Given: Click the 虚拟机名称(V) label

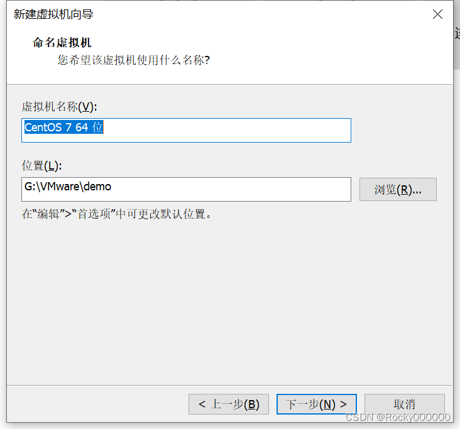Looking at the screenshot, I should click(59, 106).
